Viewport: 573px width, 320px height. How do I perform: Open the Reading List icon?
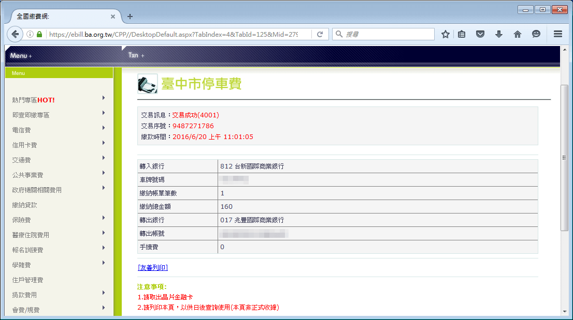[462, 34]
